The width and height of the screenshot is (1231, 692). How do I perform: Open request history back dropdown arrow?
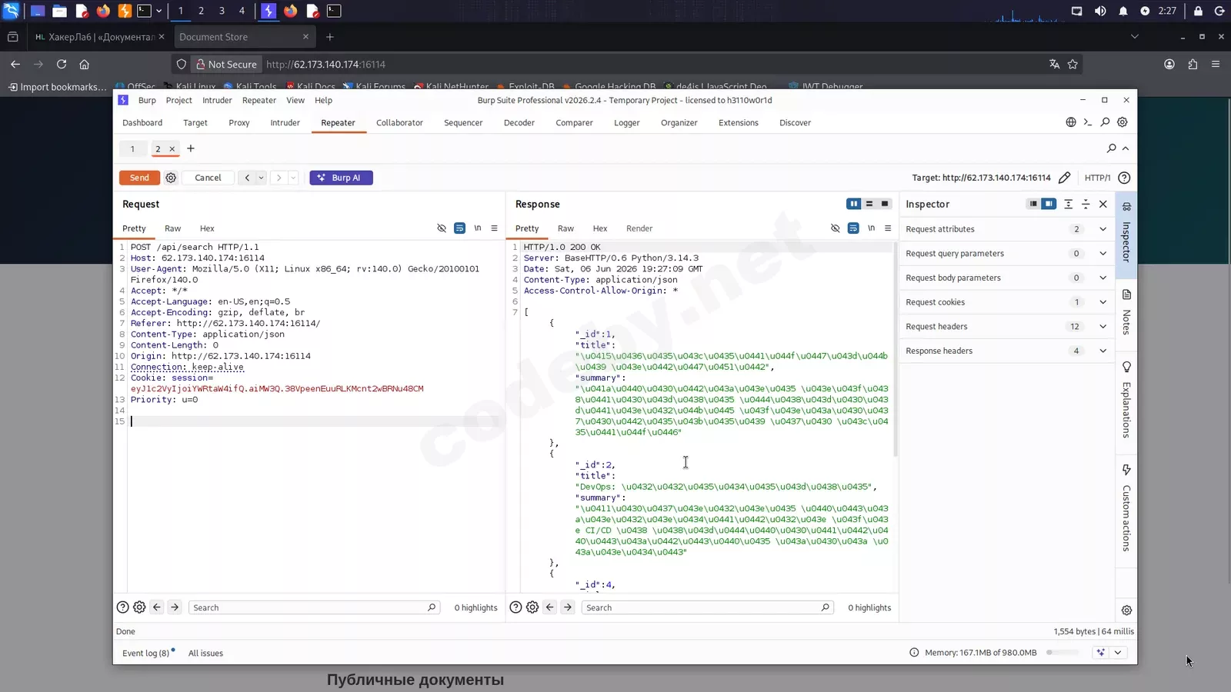point(261,178)
